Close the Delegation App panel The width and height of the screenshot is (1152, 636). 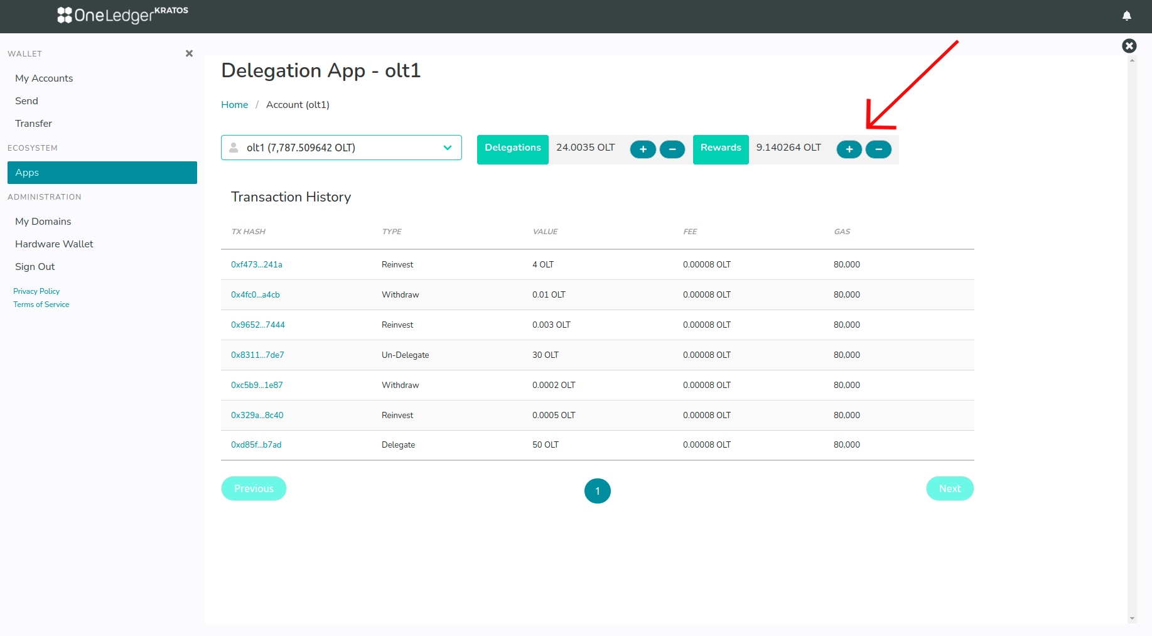point(1129,46)
